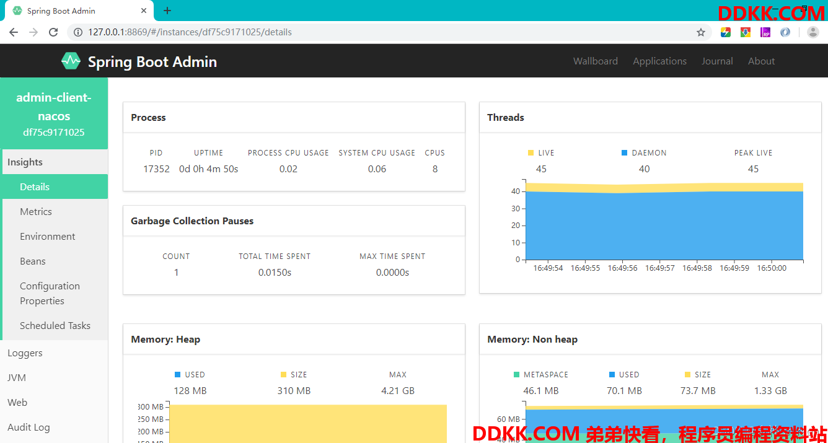Open Audit Log in the sidebar
Image resolution: width=828 pixels, height=443 pixels.
coord(54,427)
